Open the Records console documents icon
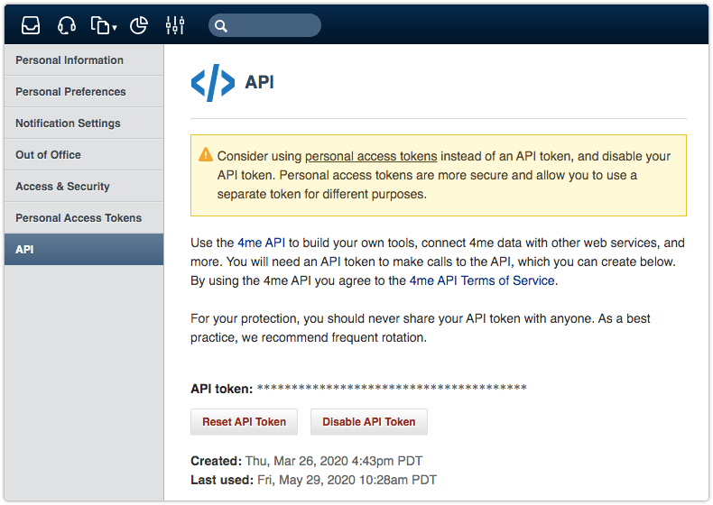 (100, 25)
